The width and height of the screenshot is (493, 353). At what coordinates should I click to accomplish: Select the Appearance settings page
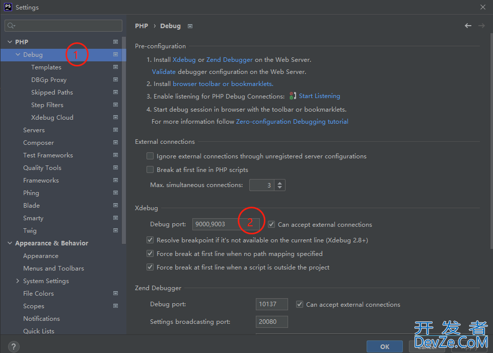pyautogui.click(x=41, y=255)
